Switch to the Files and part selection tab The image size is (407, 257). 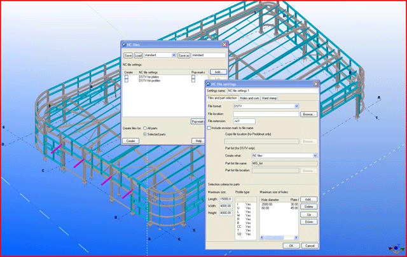[x=222, y=98]
